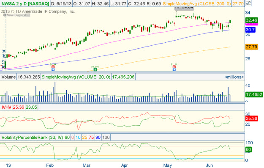Click the orange 25 level in VolatilityPercentileRank header
264x168 pixels.
coord(84,137)
